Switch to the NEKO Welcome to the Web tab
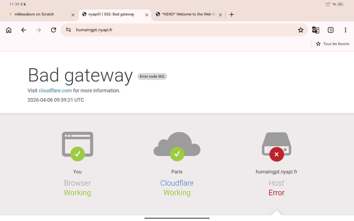The image size is (354, 221). (185, 14)
